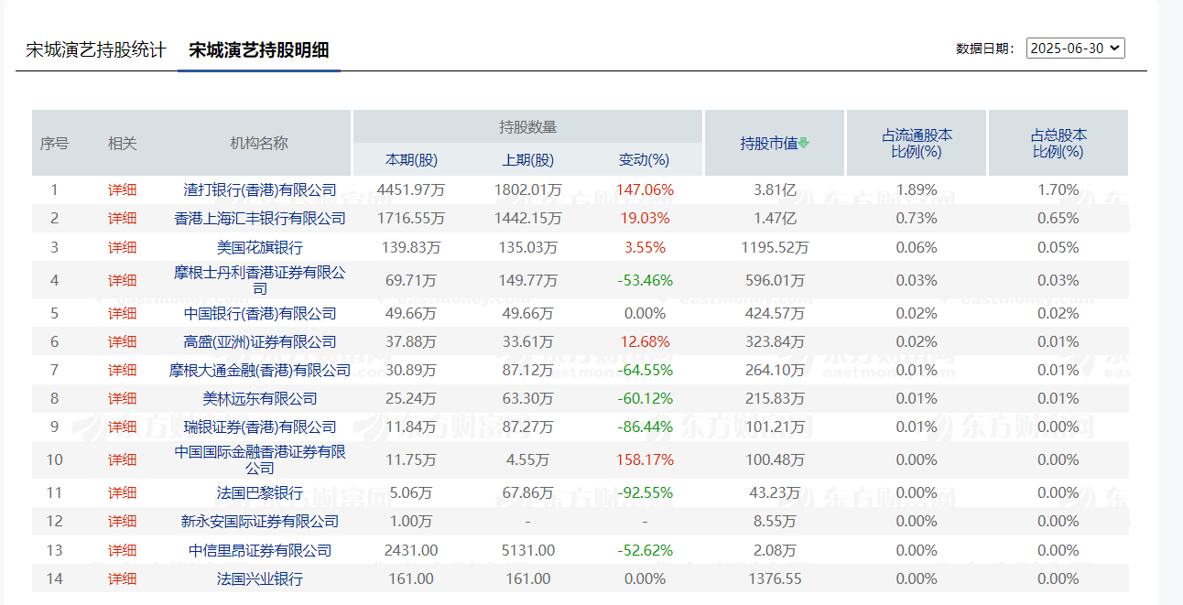Click the 持股市值 column header
Image resolution: width=1183 pixels, height=605 pixels.
[x=769, y=143]
